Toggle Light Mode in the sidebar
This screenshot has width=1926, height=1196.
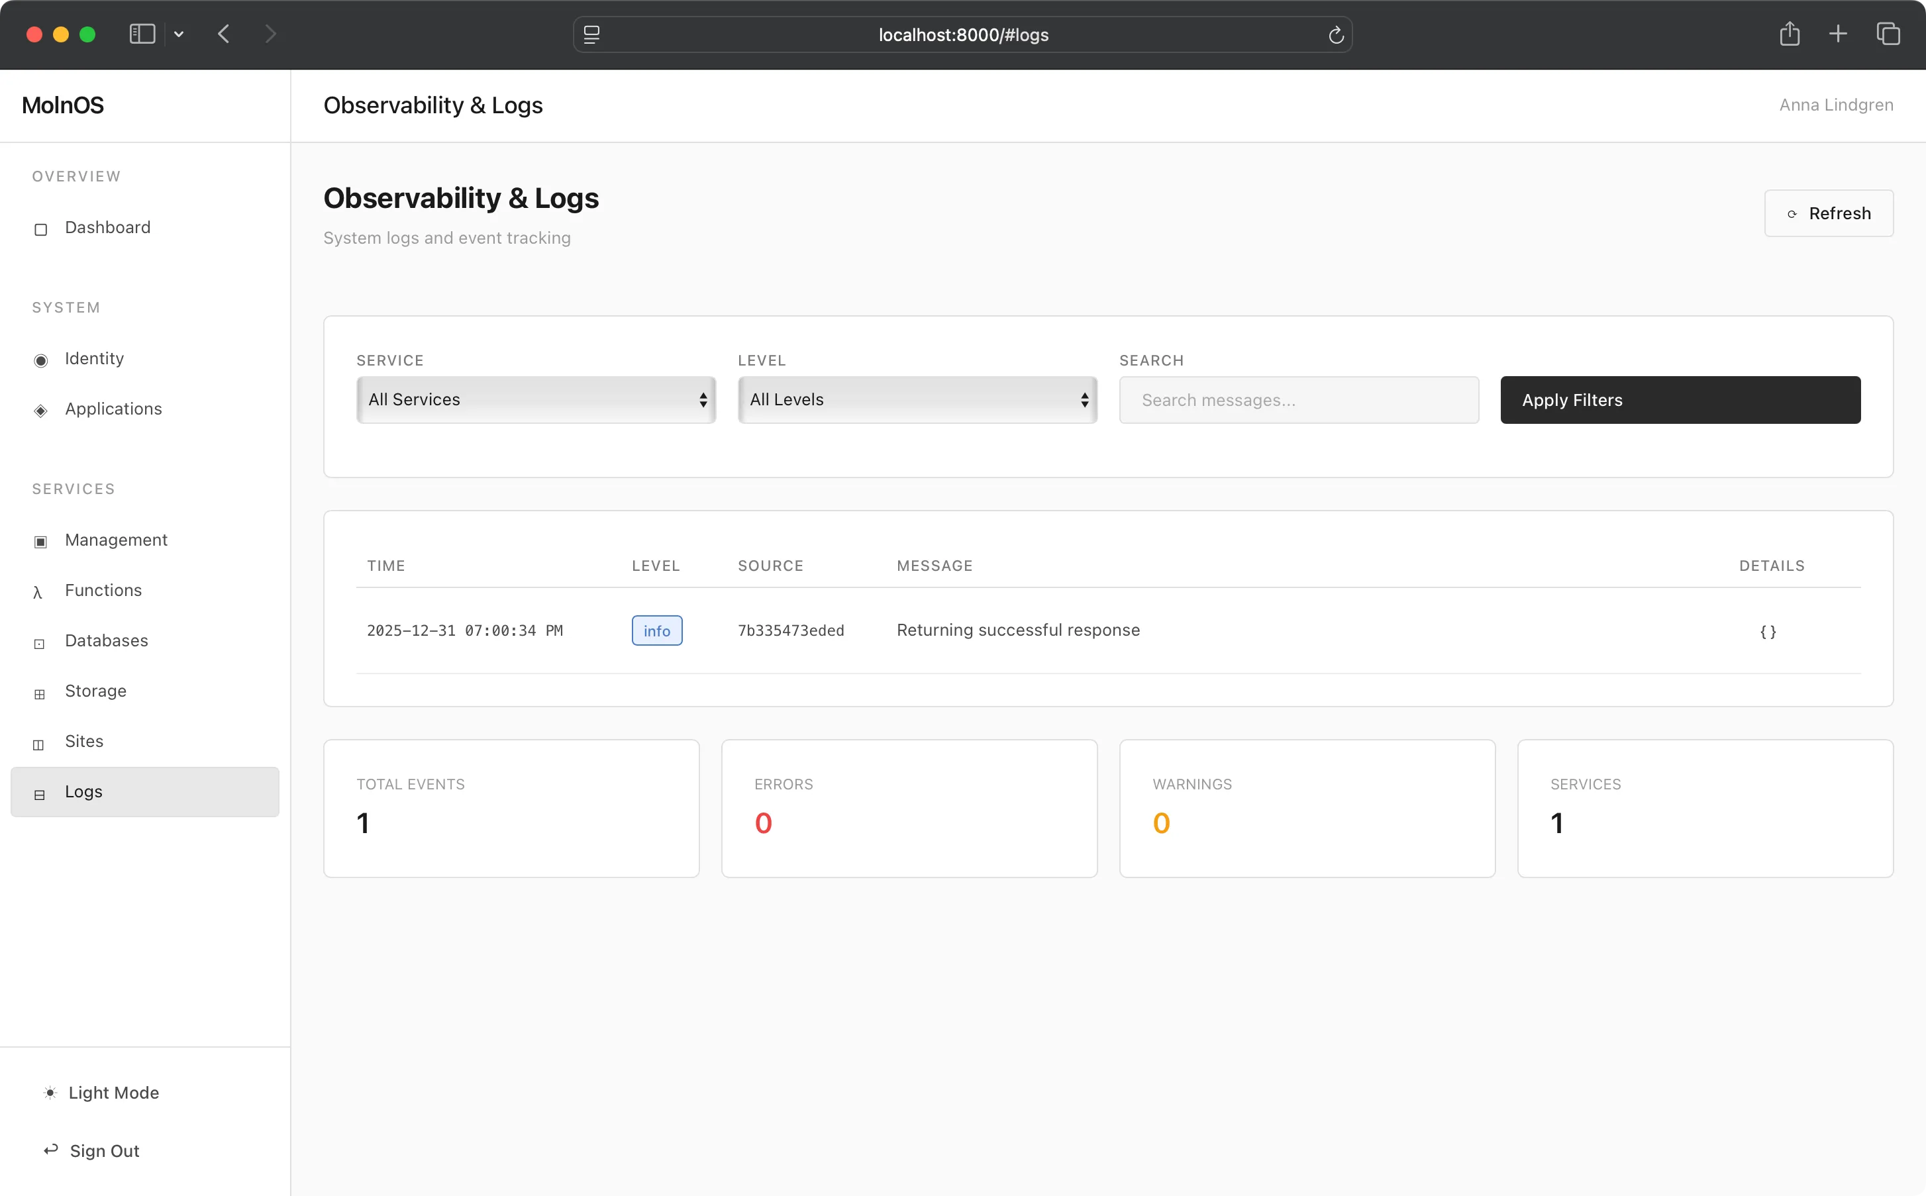[x=113, y=1093]
